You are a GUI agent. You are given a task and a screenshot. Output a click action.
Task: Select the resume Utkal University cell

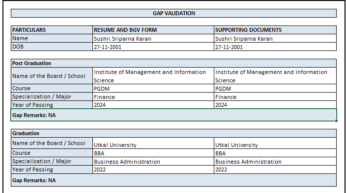tap(153, 143)
